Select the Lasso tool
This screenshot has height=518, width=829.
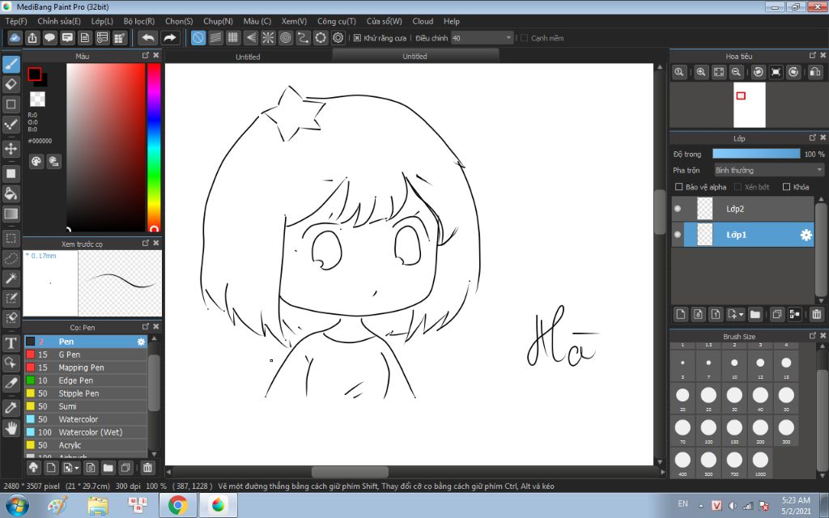(11, 258)
